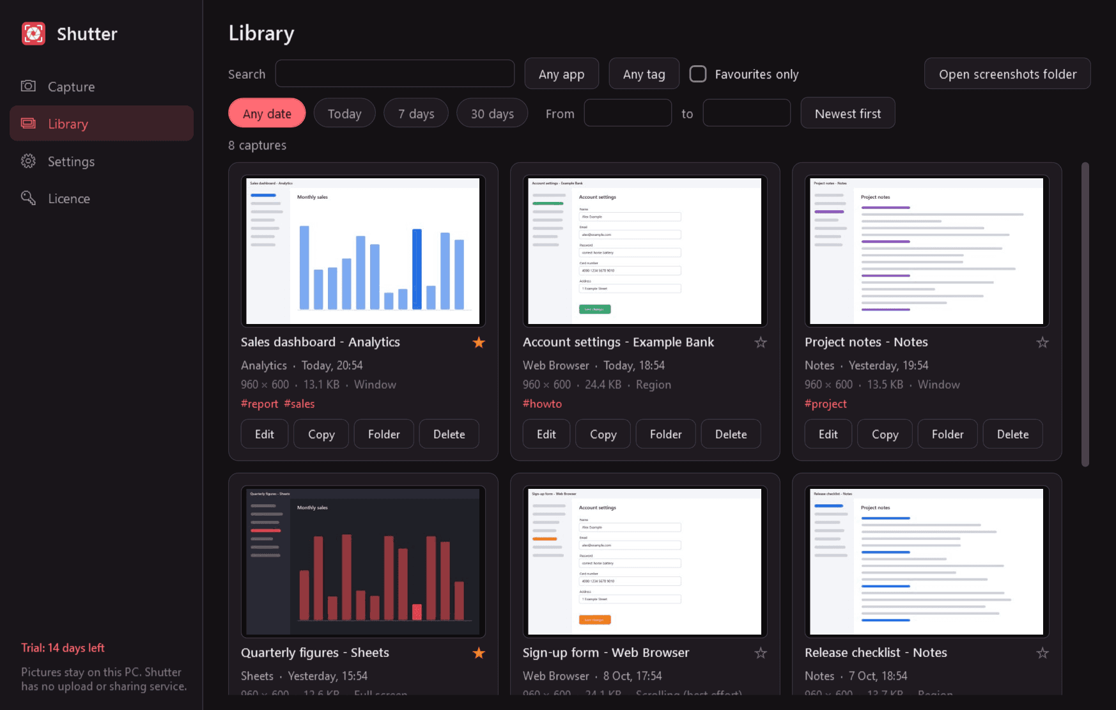Unfavourite the Sales dashboard star
Image resolution: width=1116 pixels, height=710 pixels.
coord(479,343)
